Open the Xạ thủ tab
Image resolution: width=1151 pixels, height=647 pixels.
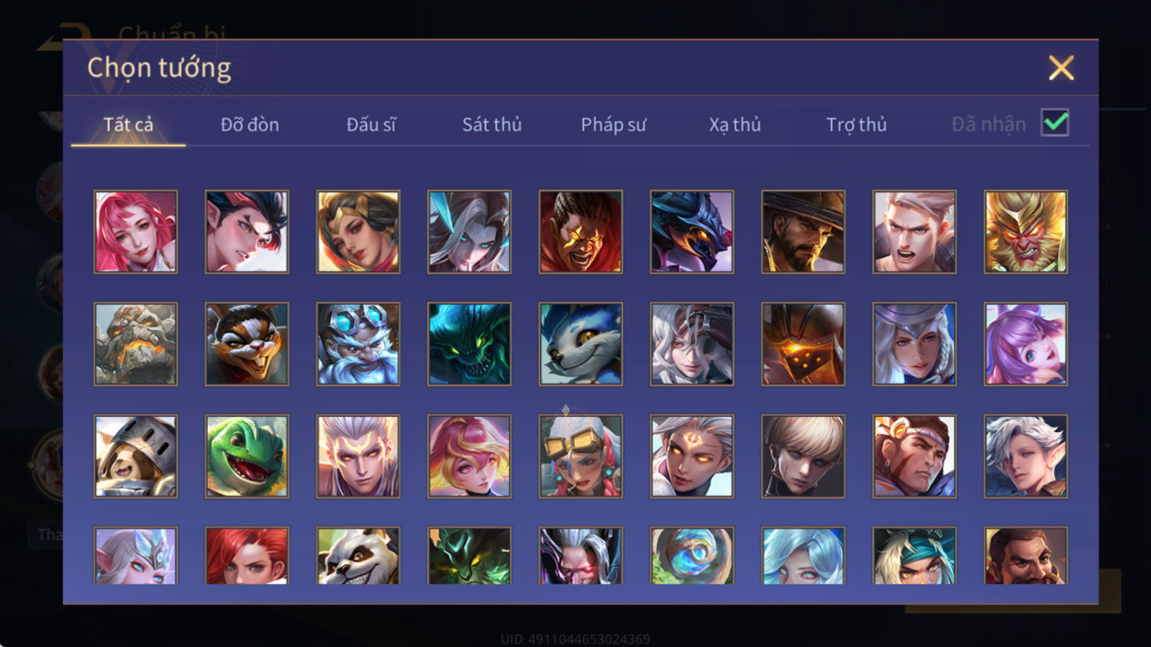coord(734,124)
